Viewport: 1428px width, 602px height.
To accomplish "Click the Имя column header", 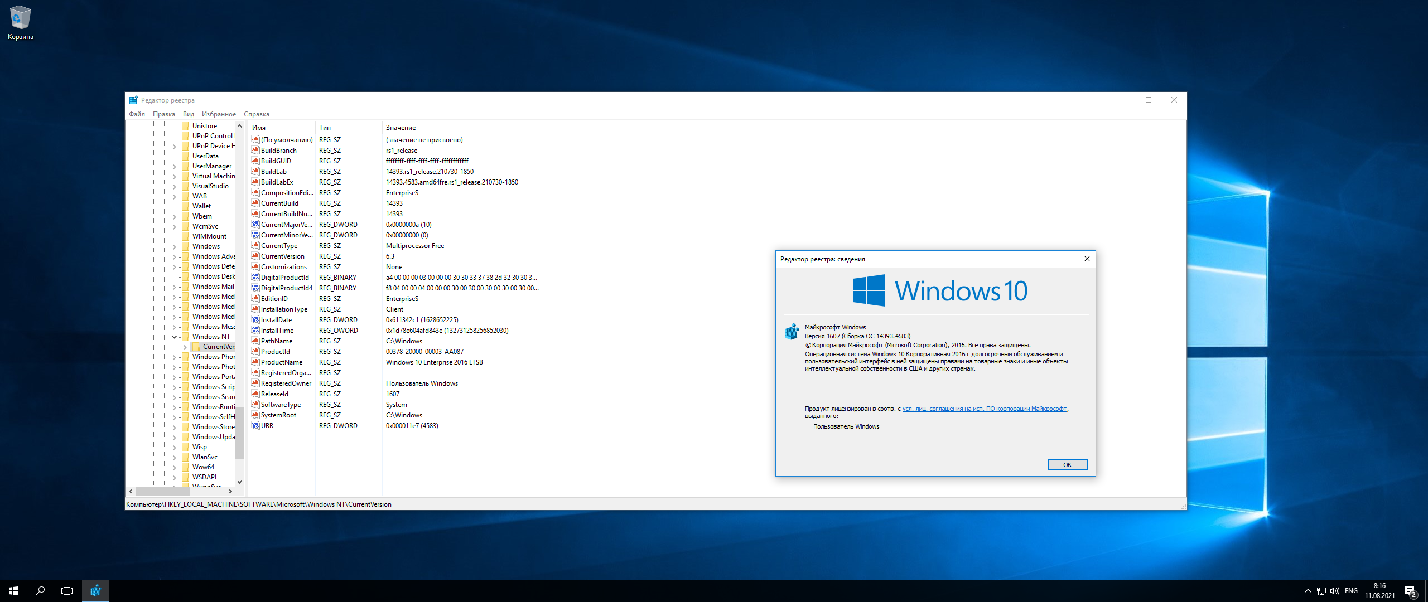I will [282, 128].
